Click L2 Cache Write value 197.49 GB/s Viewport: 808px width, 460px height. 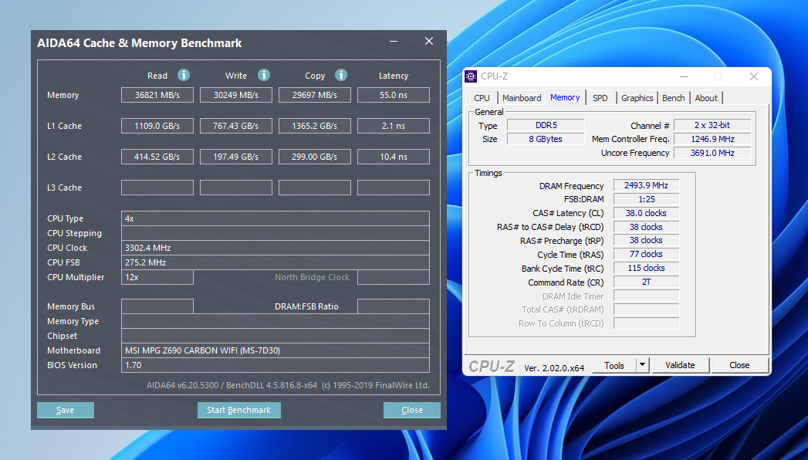tap(236, 157)
